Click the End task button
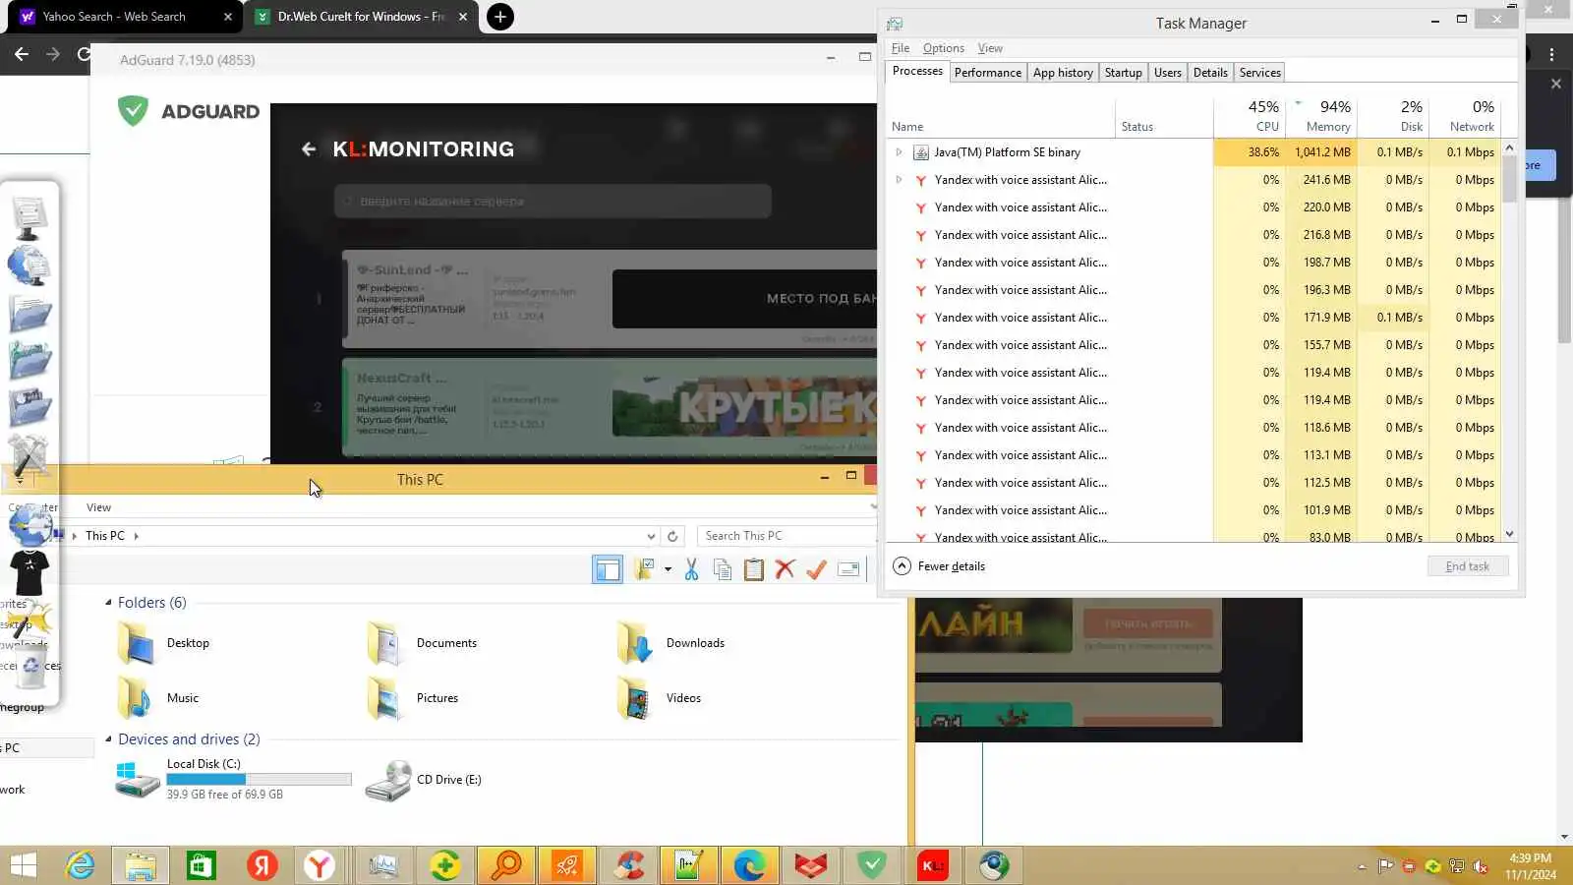Image resolution: width=1573 pixels, height=885 pixels. click(x=1467, y=566)
